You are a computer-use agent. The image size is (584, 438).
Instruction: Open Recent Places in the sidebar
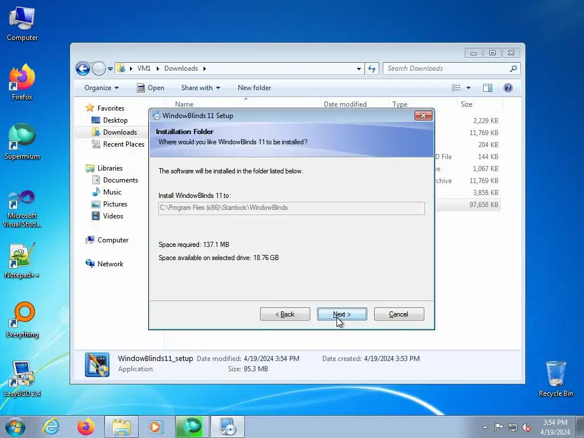point(123,144)
